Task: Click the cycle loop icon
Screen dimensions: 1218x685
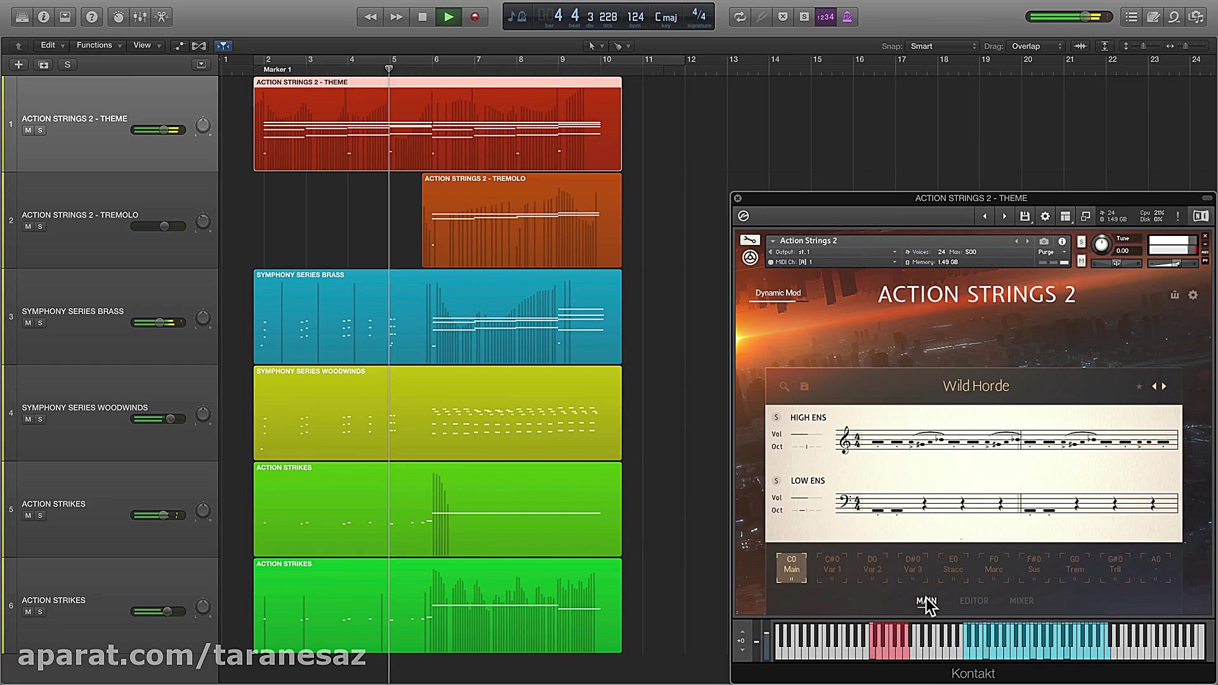Action: point(740,16)
